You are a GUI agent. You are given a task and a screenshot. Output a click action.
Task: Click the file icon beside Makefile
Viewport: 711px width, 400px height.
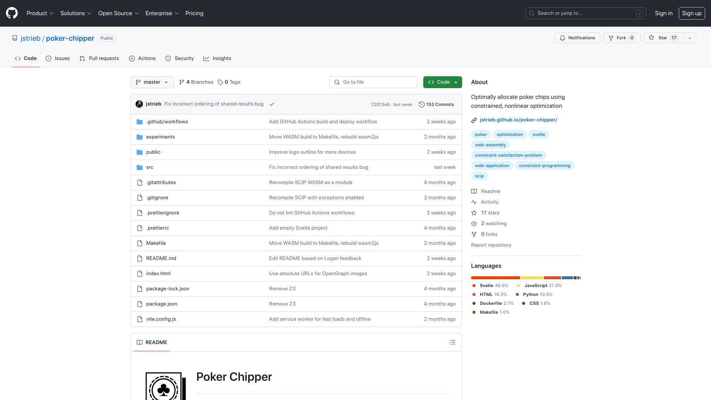pos(140,243)
